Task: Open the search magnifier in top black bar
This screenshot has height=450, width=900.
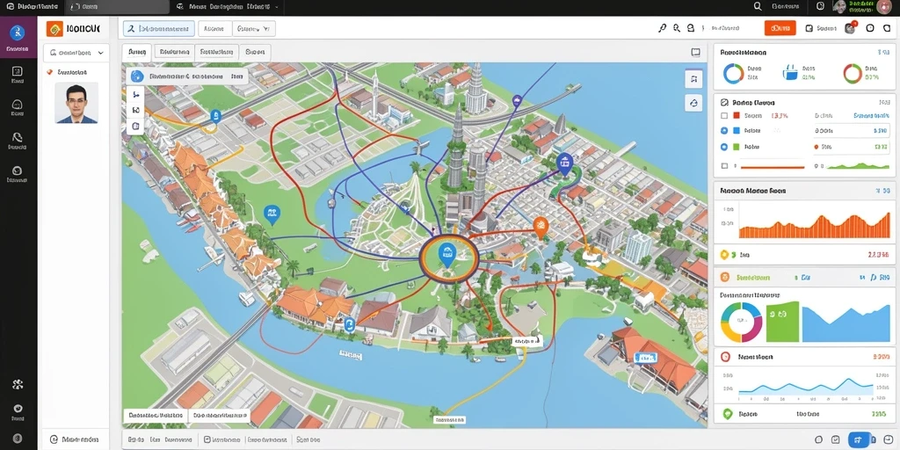Action: [758, 6]
